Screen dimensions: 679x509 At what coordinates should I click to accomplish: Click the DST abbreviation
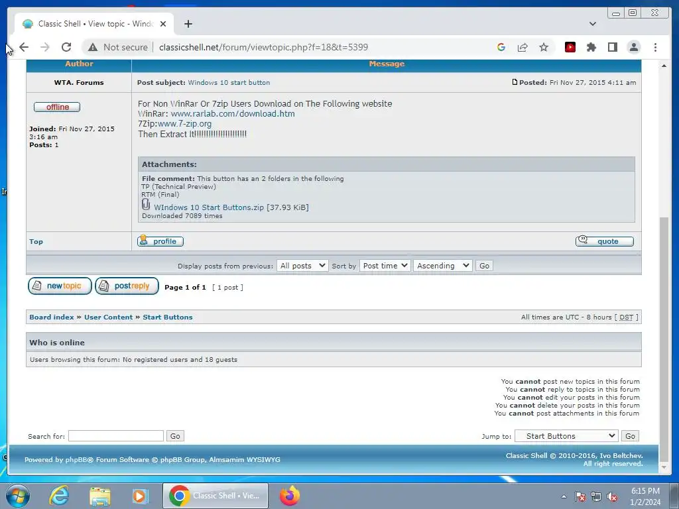626,317
